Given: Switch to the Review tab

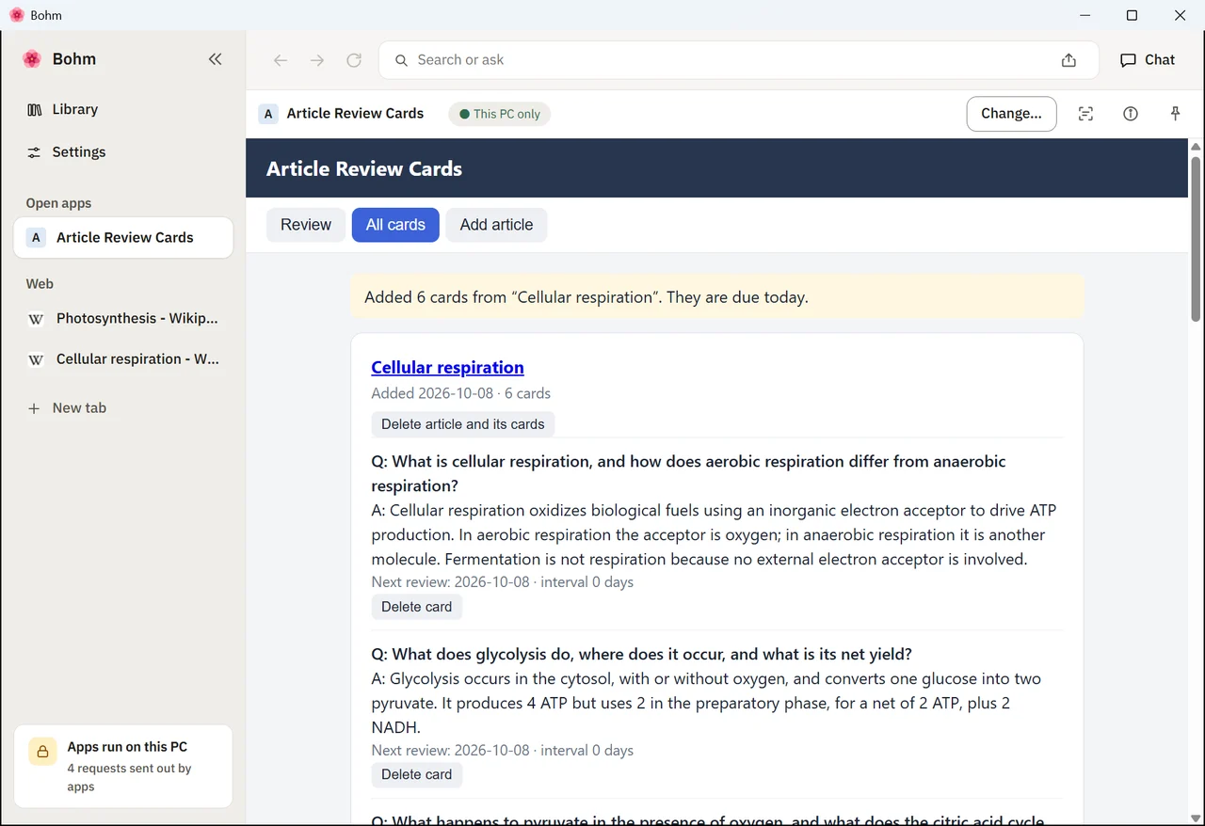Looking at the screenshot, I should point(306,225).
